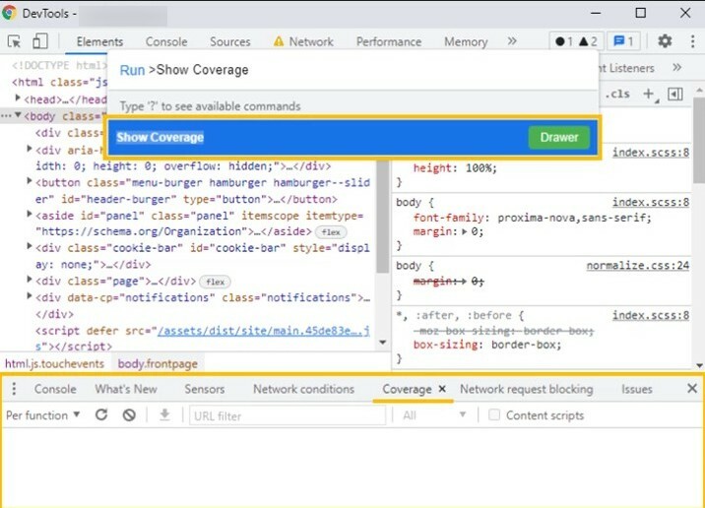Image resolution: width=705 pixels, height=508 pixels.
Task: Open the drawer three-dot menu
Action: 14,389
